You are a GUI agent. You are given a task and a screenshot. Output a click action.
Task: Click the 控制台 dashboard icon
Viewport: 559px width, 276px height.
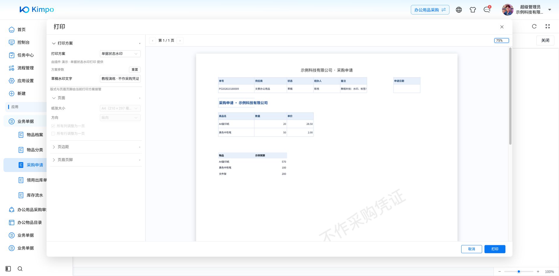[x=12, y=42]
